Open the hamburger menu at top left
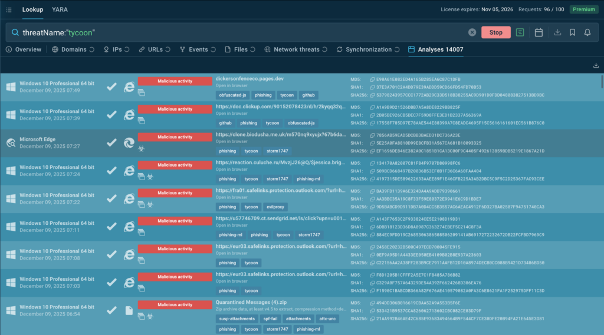This screenshot has width=604, height=335. [8, 9]
